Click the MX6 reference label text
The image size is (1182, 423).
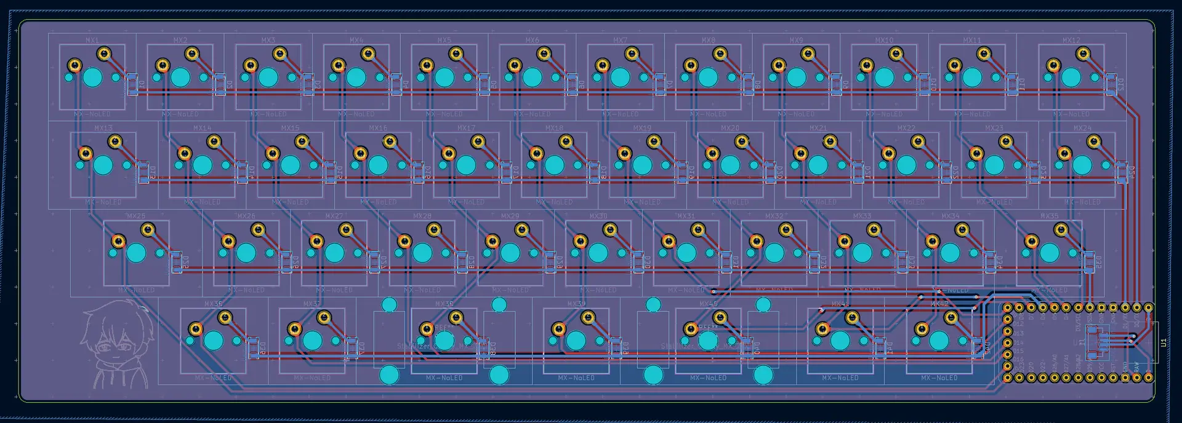pos(532,40)
